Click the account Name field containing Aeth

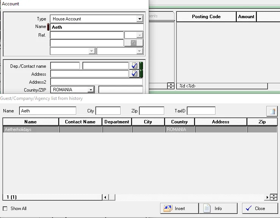[x=97, y=27]
